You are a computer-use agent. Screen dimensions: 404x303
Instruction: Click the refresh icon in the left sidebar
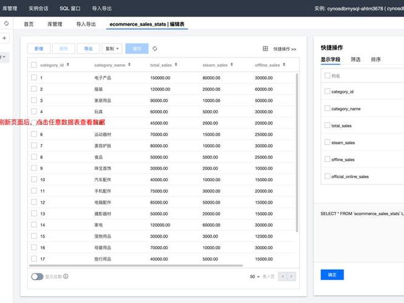(x=7, y=23)
